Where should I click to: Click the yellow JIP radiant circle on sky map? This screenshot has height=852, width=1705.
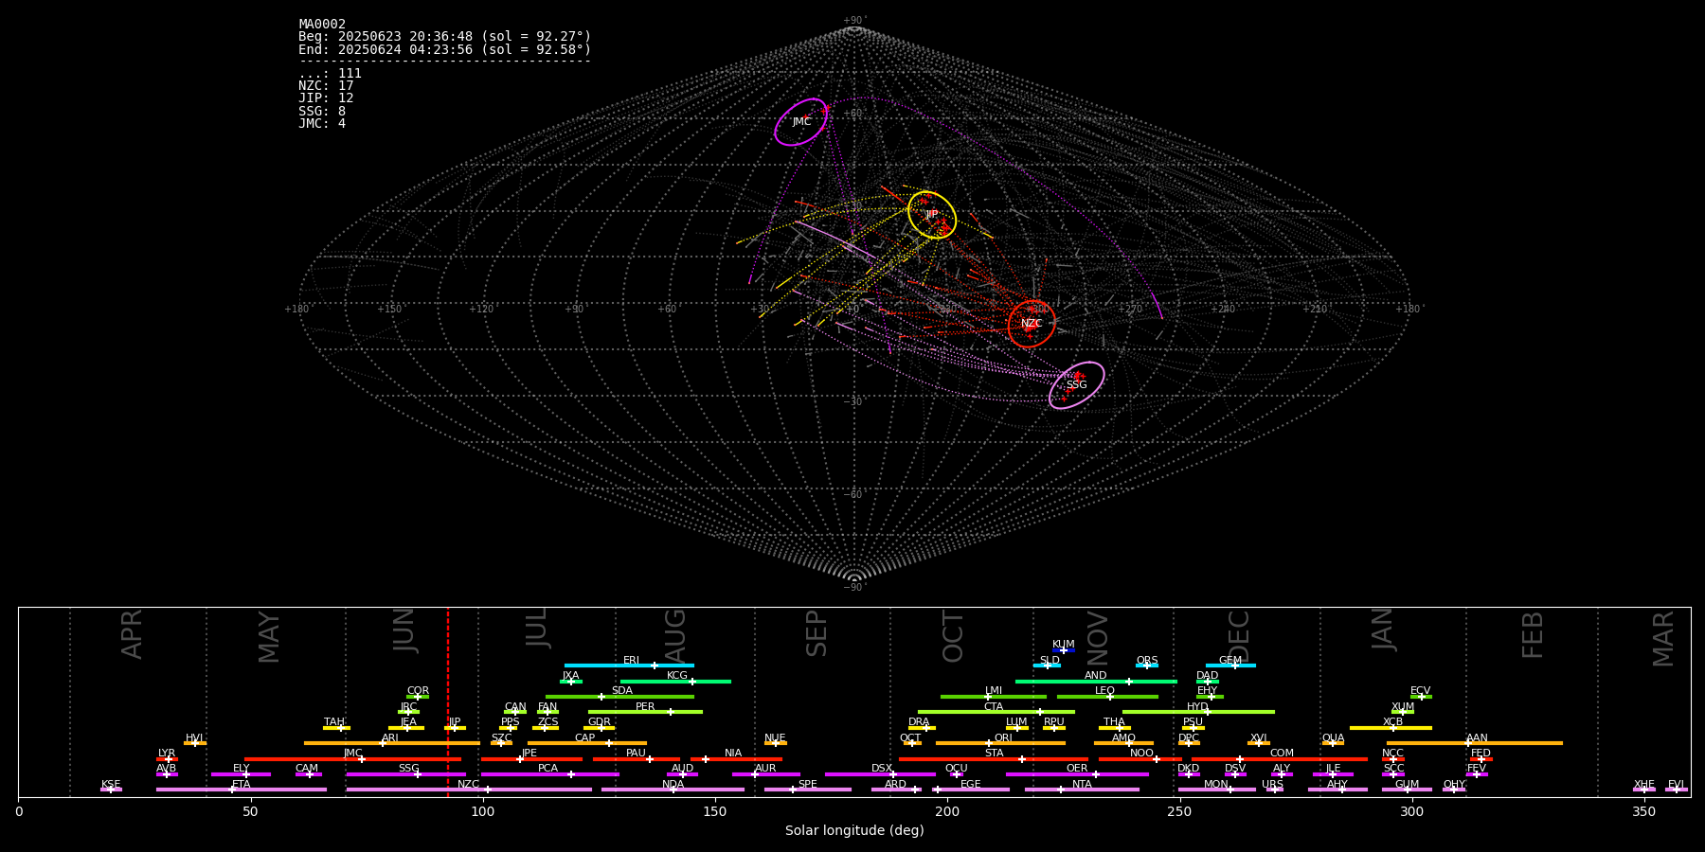(932, 215)
